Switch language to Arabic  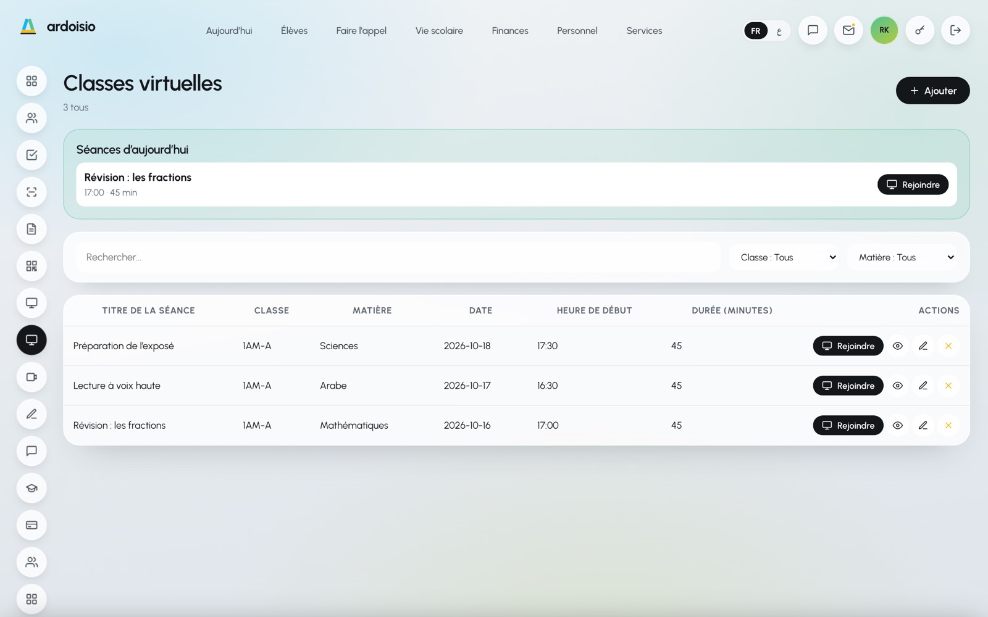[x=779, y=31]
